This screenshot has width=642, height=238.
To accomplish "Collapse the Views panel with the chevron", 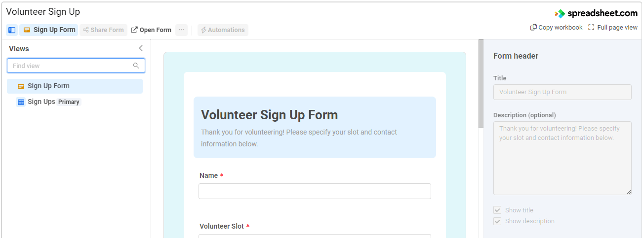I will tap(141, 48).
